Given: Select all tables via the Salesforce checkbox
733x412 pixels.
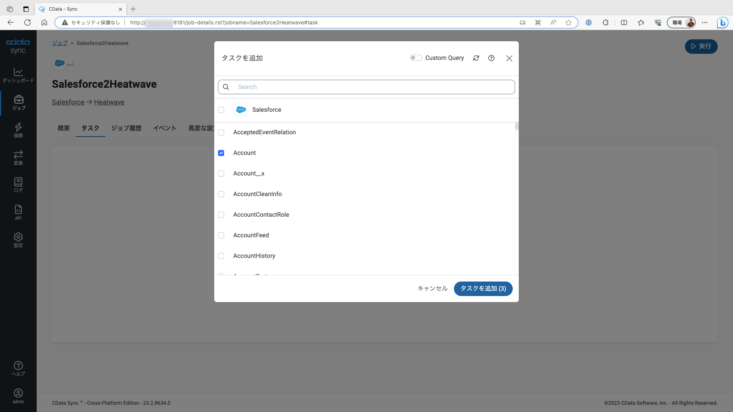Looking at the screenshot, I should tap(221, 110).
